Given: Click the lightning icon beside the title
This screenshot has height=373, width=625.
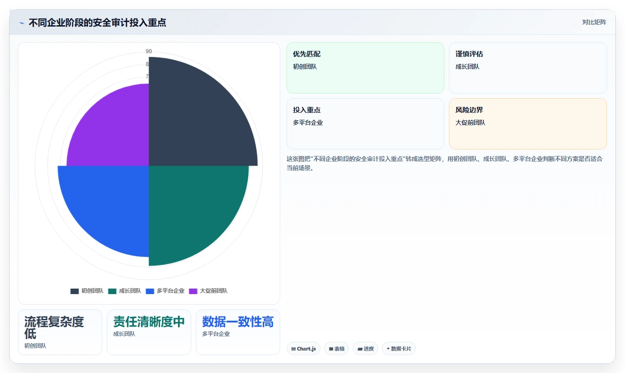Looking at the screenshot, I should point(22,23).
